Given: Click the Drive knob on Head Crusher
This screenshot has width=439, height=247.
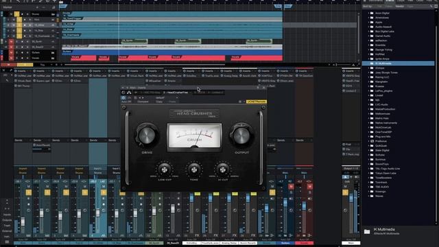Looking at the screenshot, I should tap(147, 136).
